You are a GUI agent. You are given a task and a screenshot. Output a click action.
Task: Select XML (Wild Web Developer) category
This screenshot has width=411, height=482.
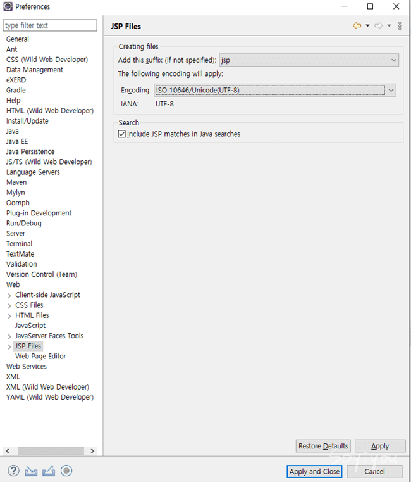(47, 387)
